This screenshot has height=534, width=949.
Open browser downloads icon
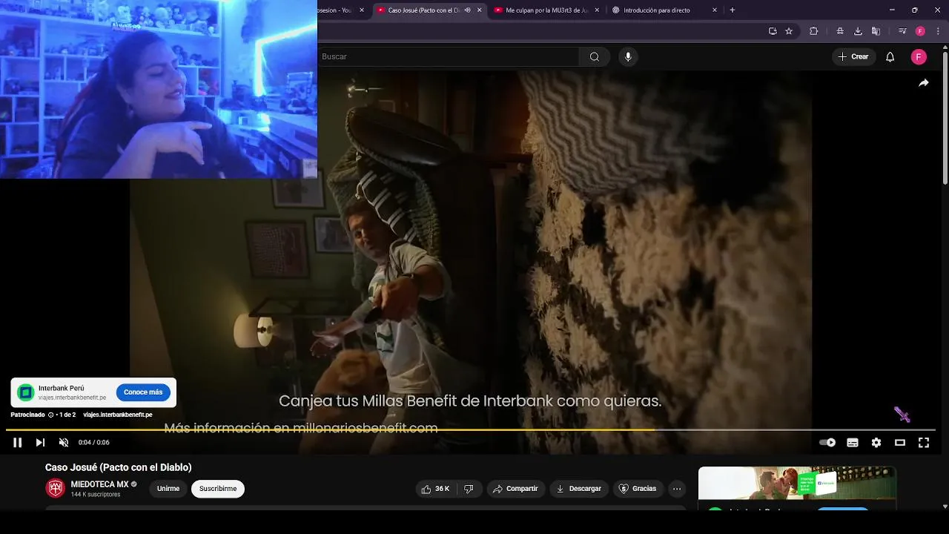pos(858,31)
